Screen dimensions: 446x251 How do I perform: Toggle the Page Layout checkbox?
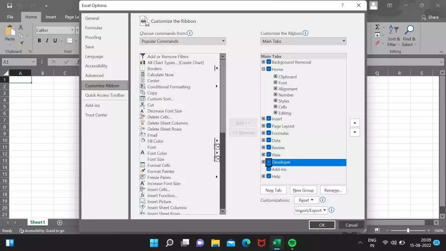269,125
